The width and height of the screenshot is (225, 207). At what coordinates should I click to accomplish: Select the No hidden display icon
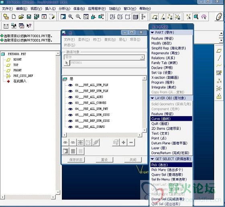click(128, 17)
